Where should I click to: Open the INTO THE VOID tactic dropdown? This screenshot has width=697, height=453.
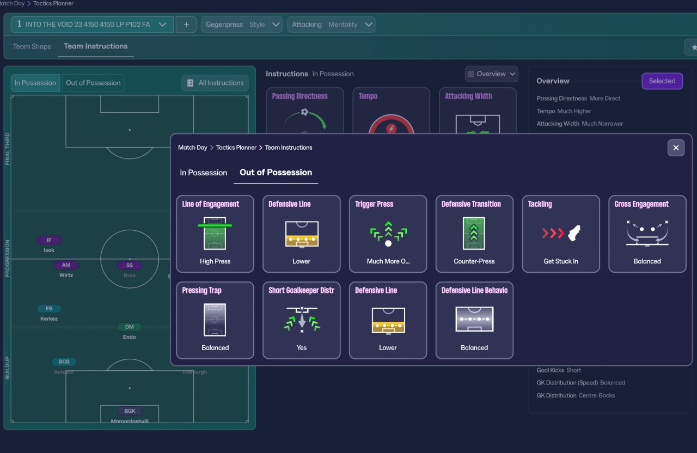(x=92, y=25)
